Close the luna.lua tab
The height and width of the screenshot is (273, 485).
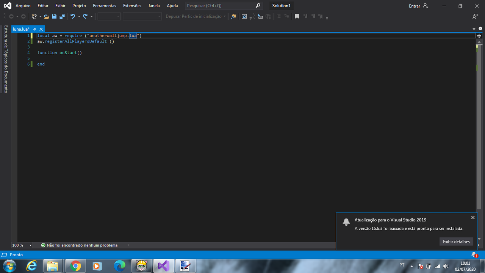(x=41, y=29)
